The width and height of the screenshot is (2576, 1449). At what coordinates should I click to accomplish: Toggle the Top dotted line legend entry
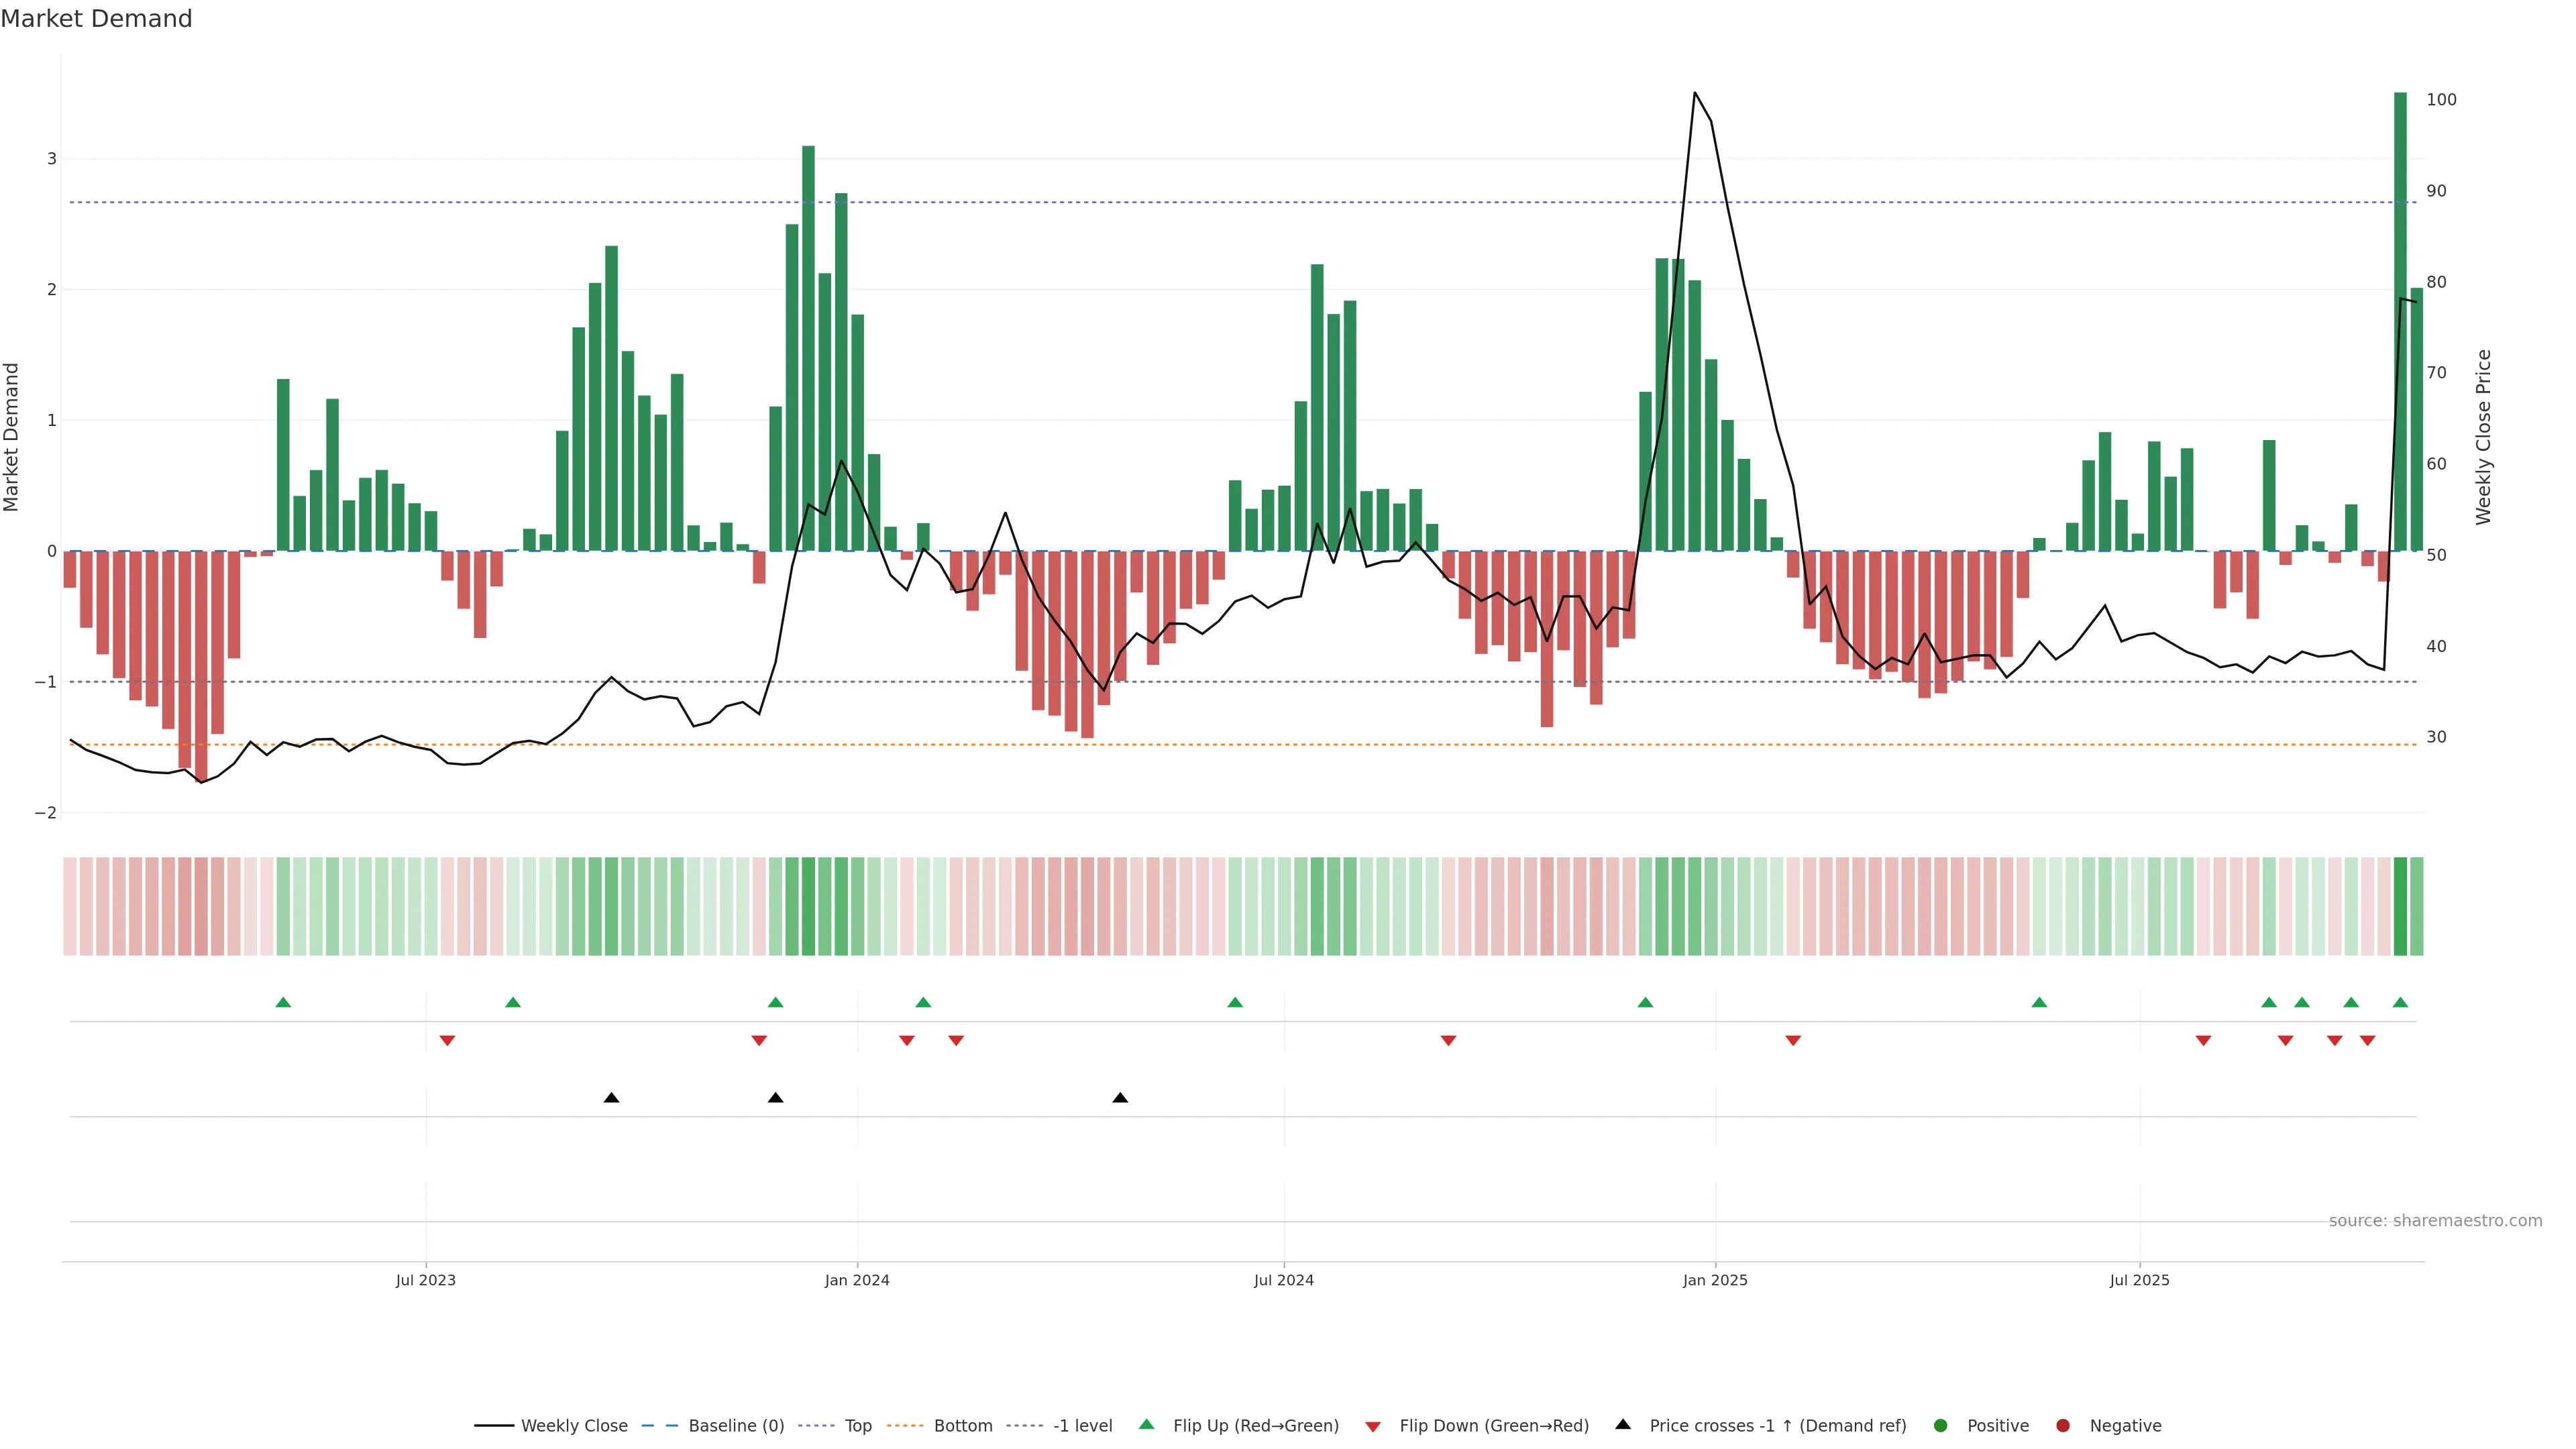tap(858, 1425)
